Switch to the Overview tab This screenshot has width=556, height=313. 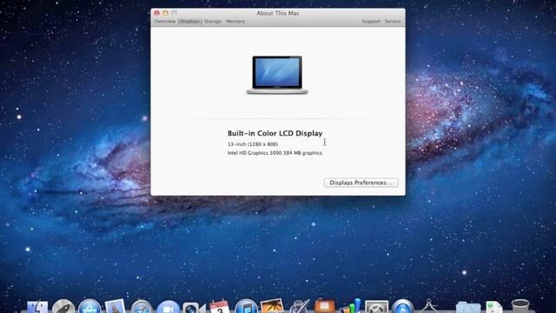pyautogui.click(x=165, y=21)
